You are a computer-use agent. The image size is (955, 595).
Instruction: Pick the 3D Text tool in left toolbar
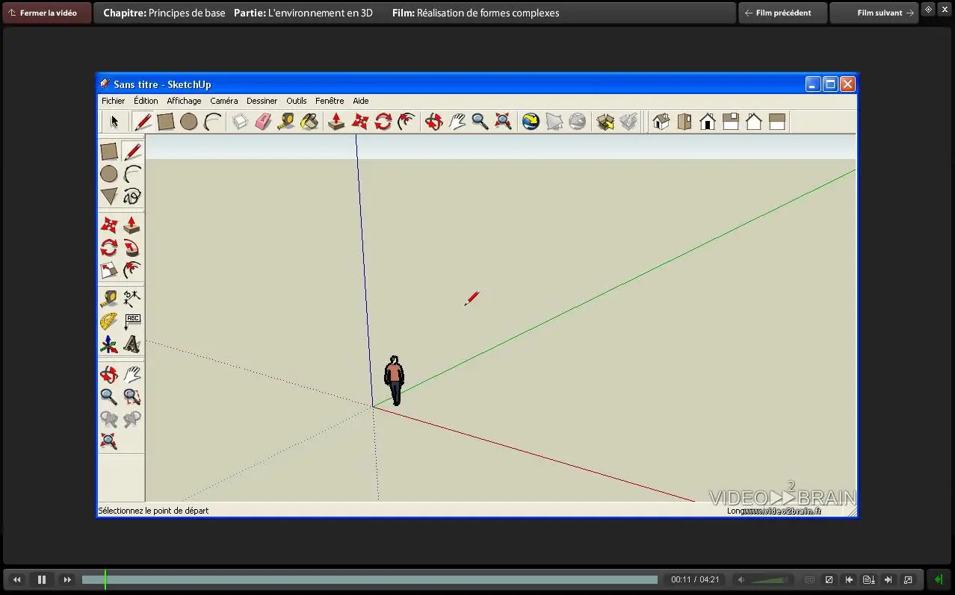pyautogui.click(x=132, y=345)
